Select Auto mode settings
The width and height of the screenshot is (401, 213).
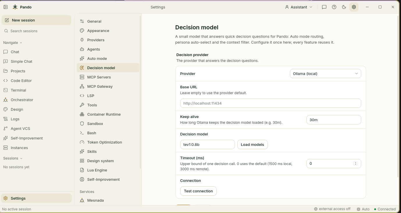click(x=108, y=58)
